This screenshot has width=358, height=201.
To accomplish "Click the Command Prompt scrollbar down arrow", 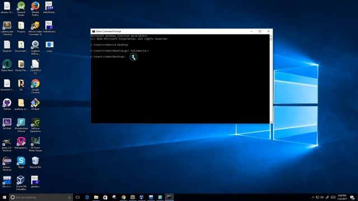I will [x=271, y=122].
